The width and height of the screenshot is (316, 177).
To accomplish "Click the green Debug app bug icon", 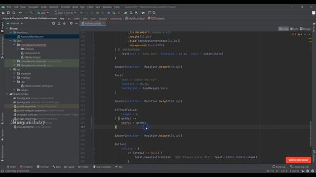I will coord(98,13).
